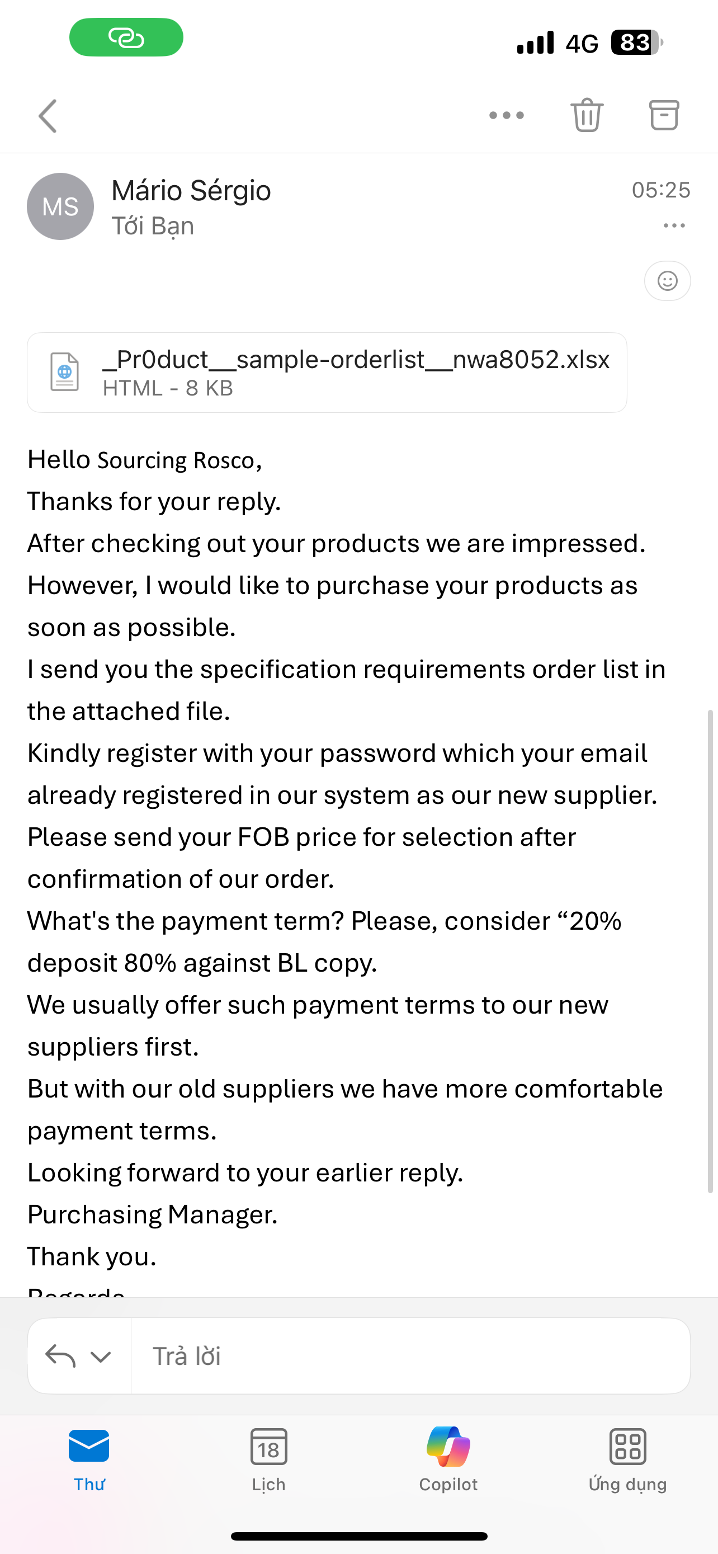Tap the reply arrow icon
Image resolution: width=718 pixels, height=1554 pixels.
click(60, 1356)
